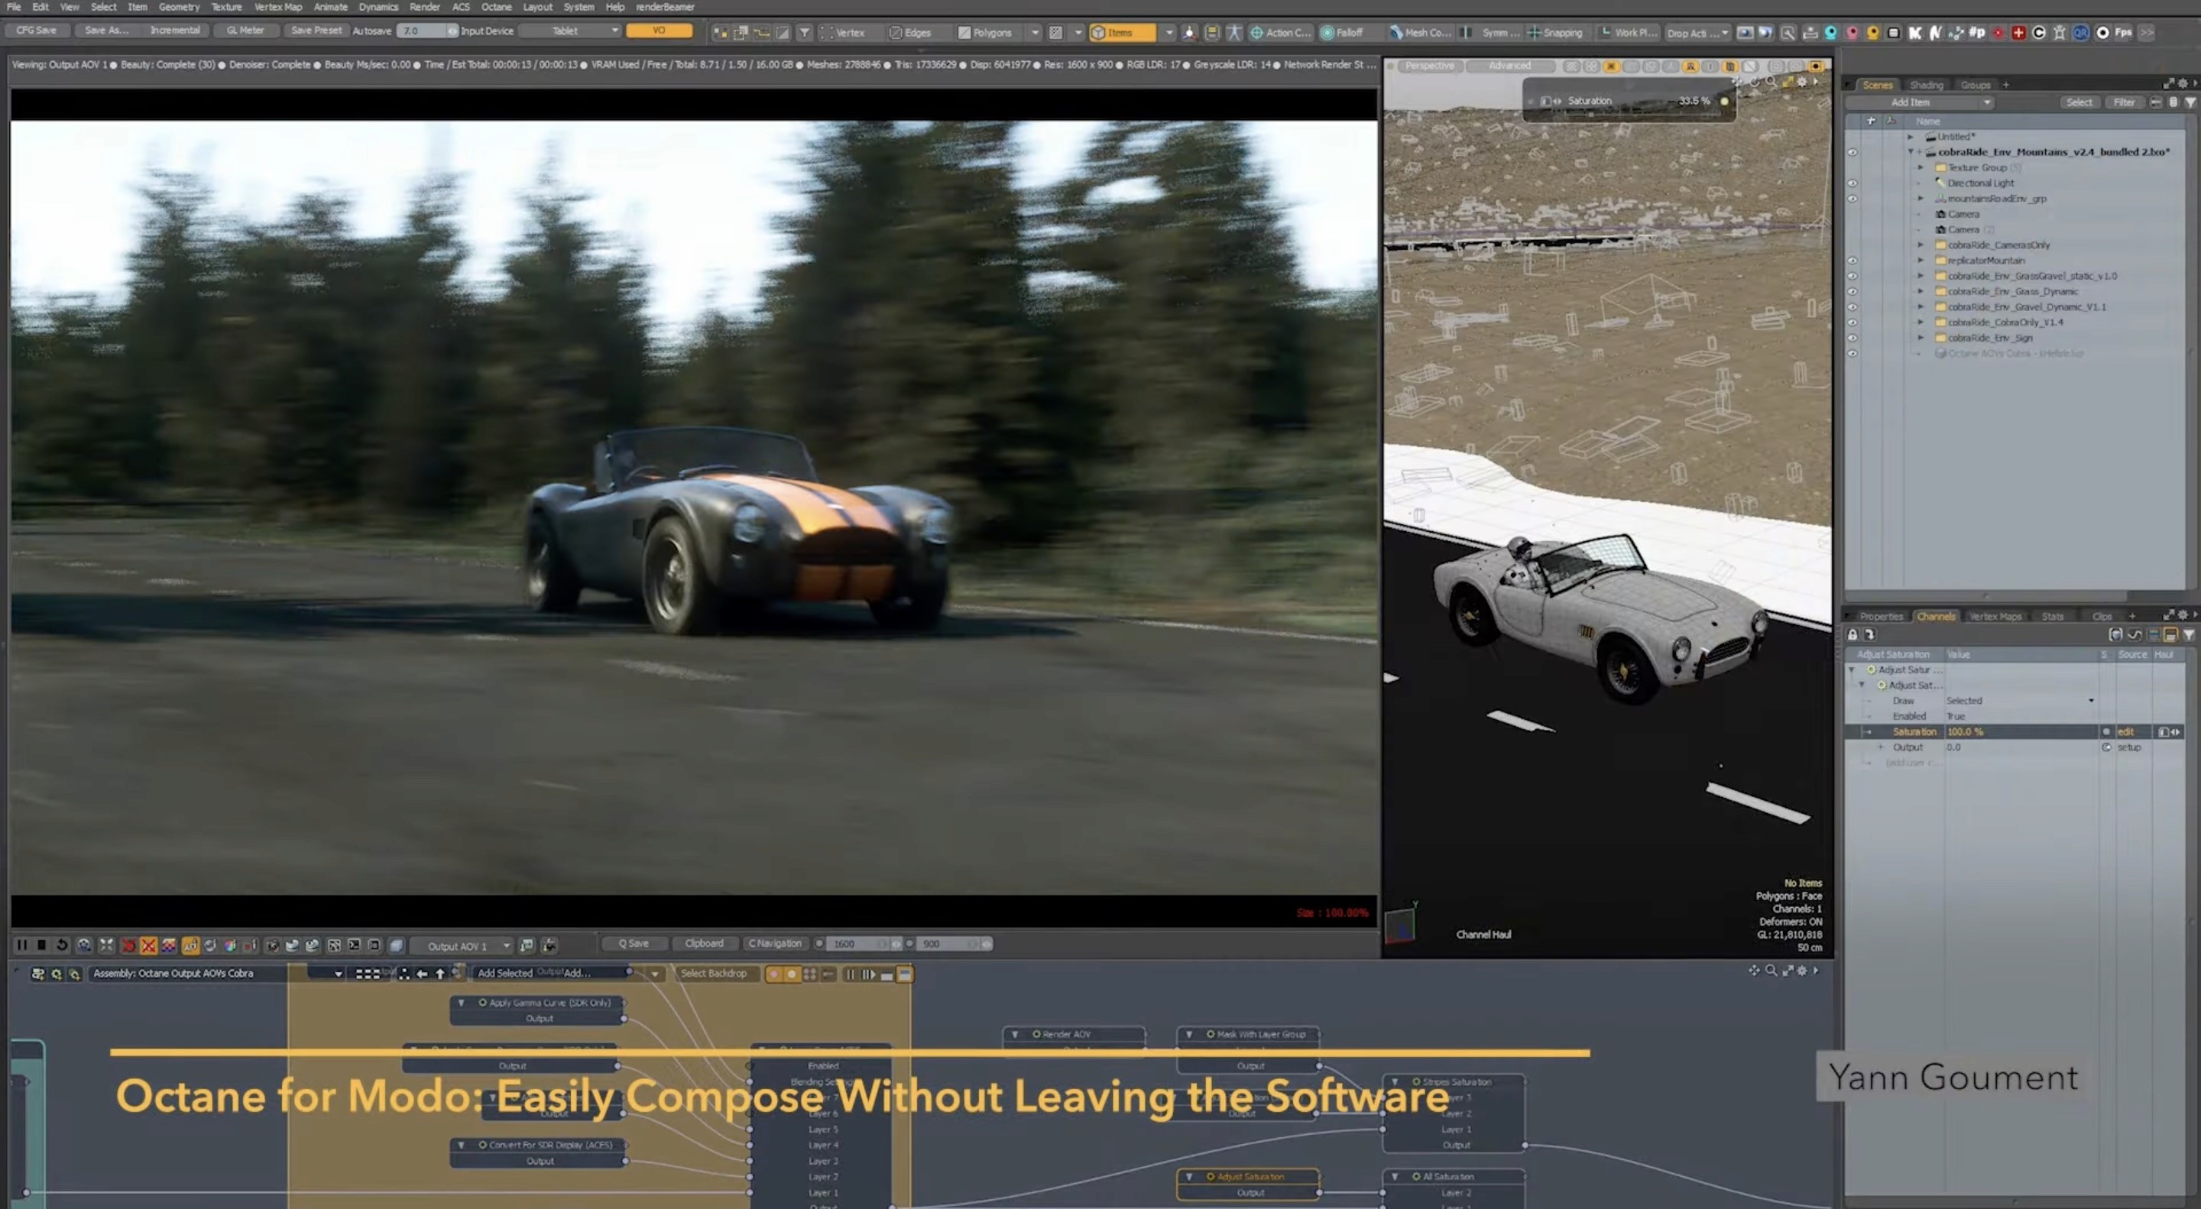2201x1209 pixels.
Task: Click the Q Save button
Action: (634, 943)
